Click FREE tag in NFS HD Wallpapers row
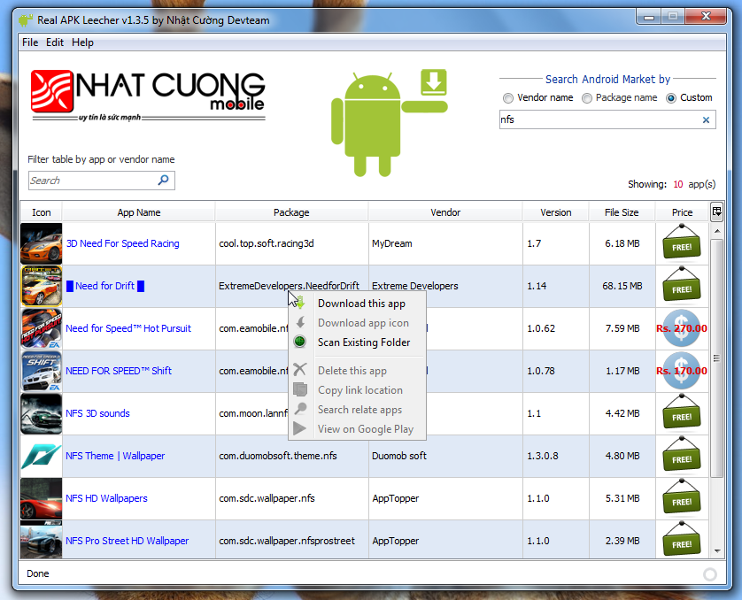This screenshot has height=600, width=742. coord(682,497)
